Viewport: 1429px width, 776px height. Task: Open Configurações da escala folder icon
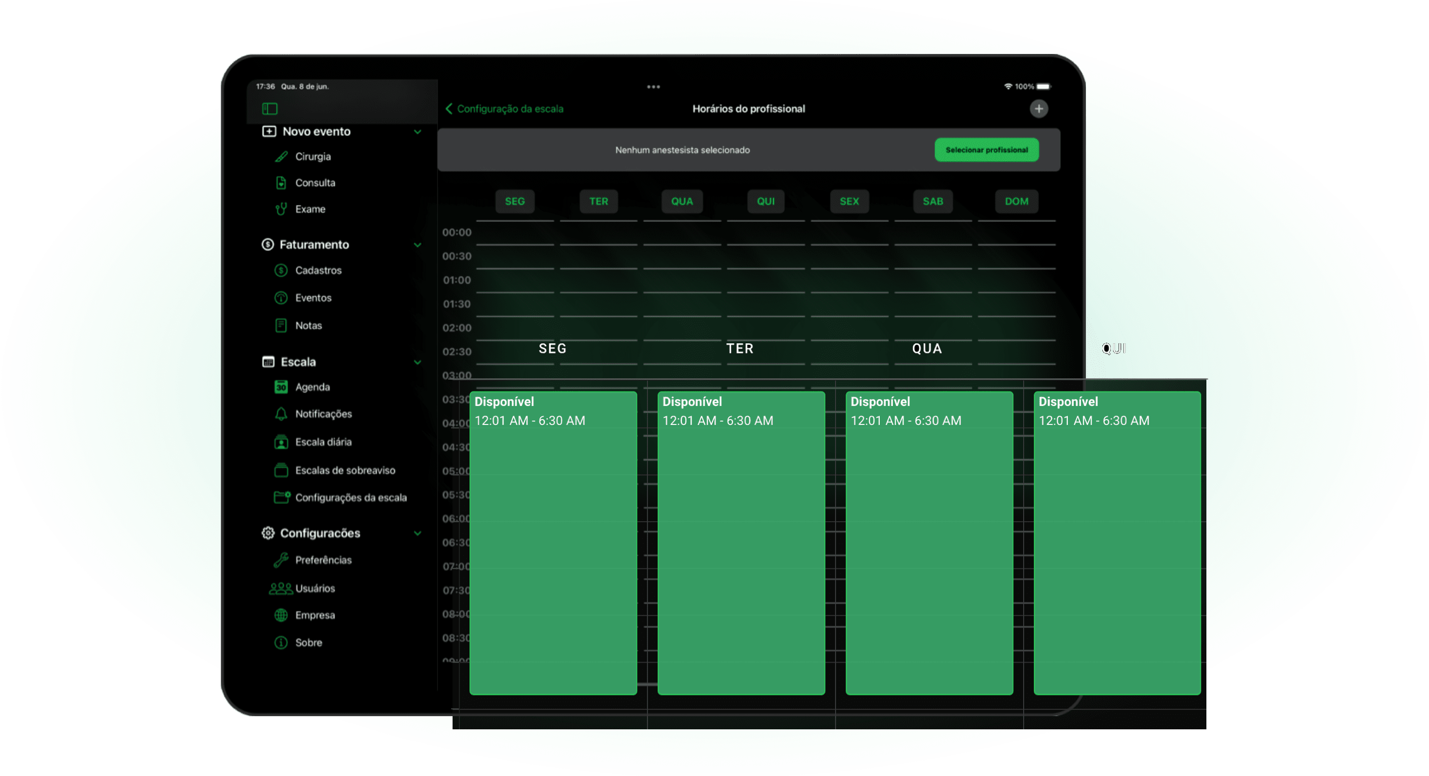[x=282, y=498]
